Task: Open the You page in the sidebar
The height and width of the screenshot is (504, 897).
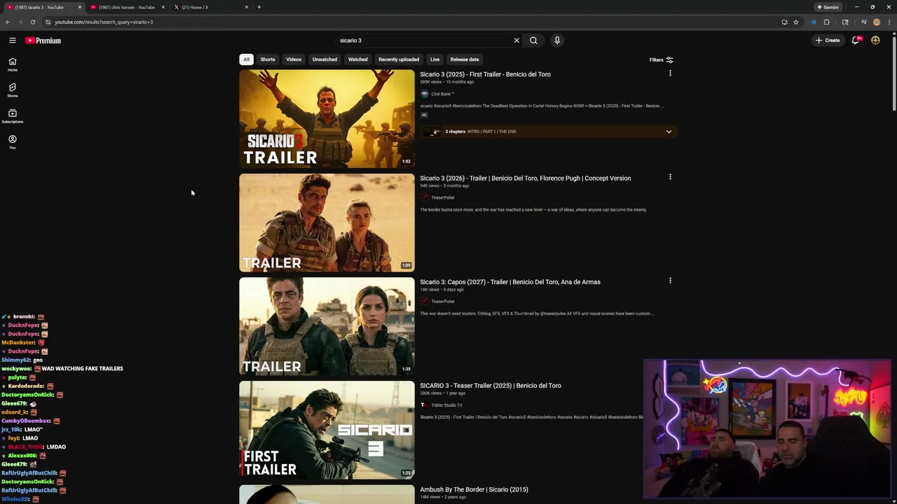Action: [13, 142]
